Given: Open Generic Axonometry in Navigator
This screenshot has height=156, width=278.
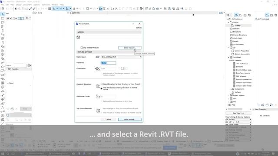Looking at the screenshot, I should [x=242, y=54].
